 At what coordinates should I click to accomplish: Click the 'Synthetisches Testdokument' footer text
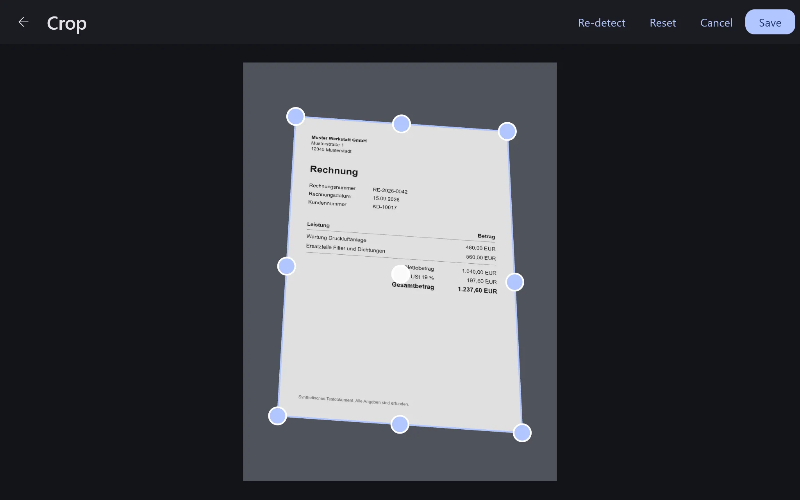[354, 400]
